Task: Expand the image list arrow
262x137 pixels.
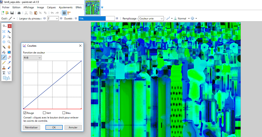Action: pos(102,8)
